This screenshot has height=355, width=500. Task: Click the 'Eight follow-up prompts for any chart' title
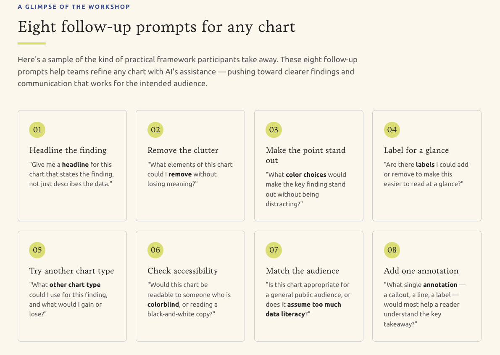pos(157,27)
